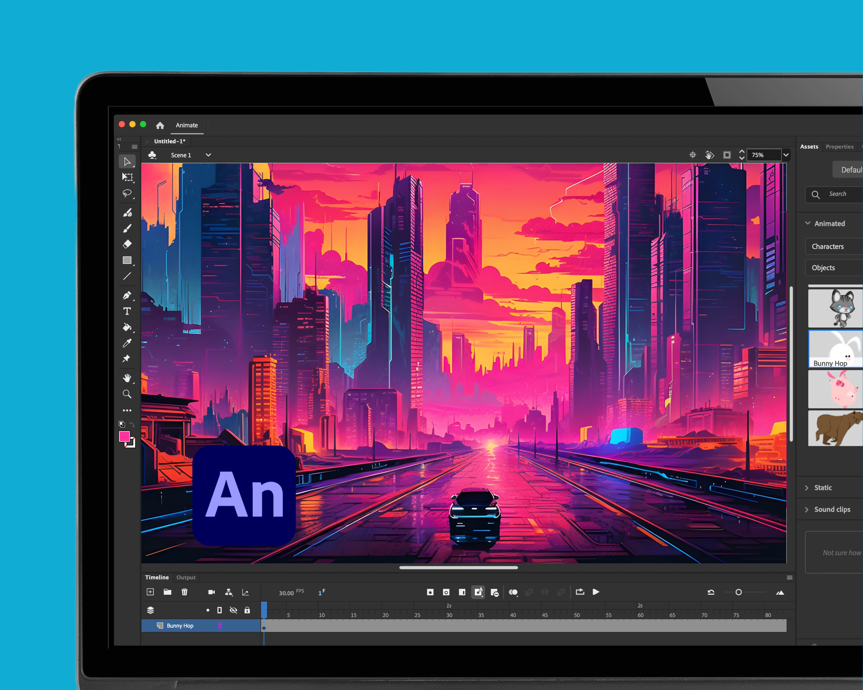
Task: Open the Scene 1 dropdown
Action: pyautogui.click(x=208, y=155)
